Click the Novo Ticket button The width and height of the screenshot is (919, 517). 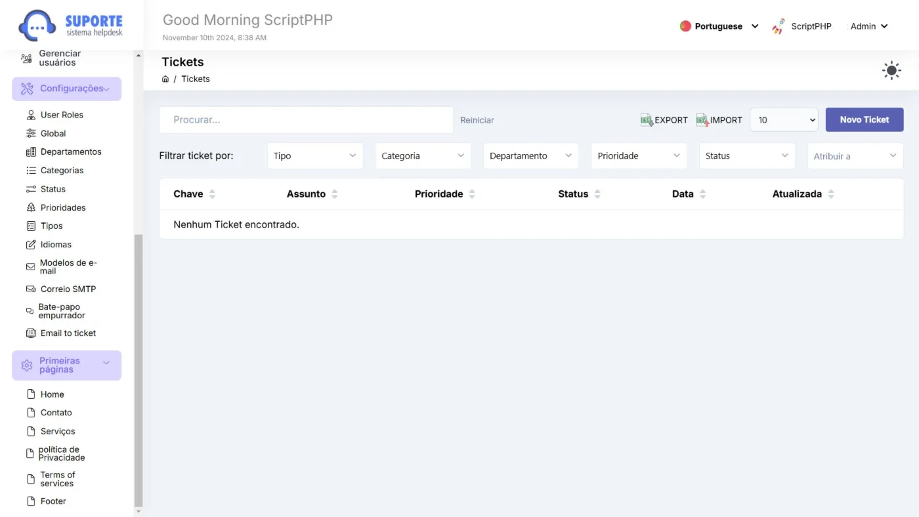pos(865,120)
